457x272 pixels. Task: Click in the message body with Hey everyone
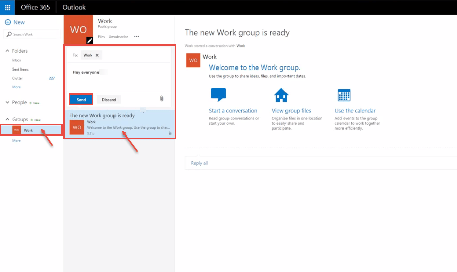coord(119,77)
